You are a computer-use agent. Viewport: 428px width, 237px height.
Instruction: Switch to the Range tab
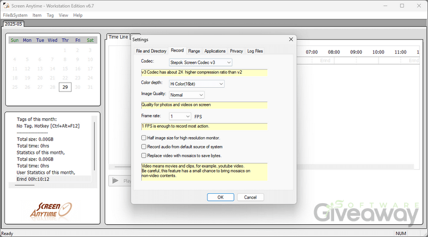194,51
